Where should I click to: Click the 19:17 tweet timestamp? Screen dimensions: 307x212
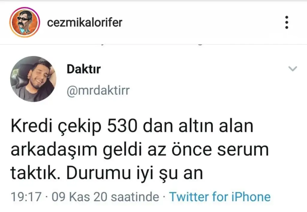click(26, 196)
